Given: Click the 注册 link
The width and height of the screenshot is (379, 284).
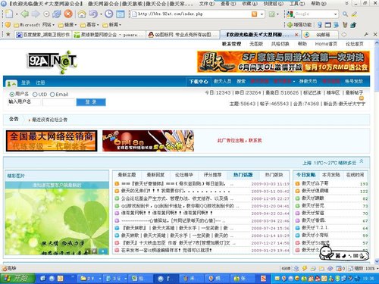Looking at the screenshot, I should pyautogui.click(x=40, y=83).
